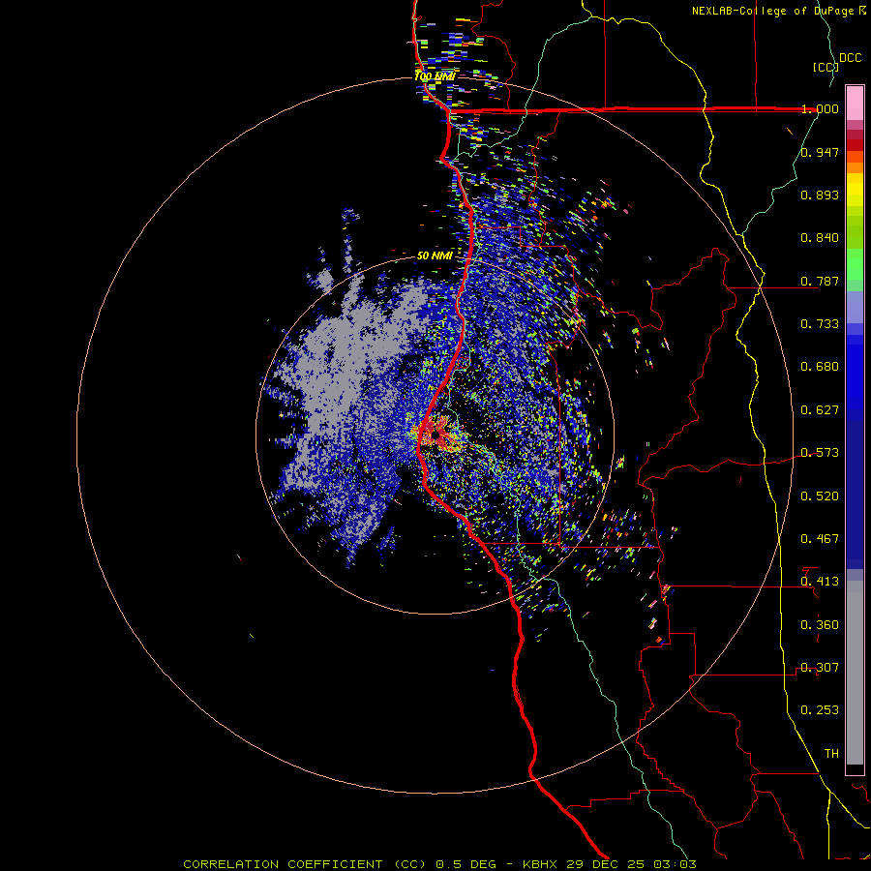Click the 0.947 scale label

pos(820,152)
